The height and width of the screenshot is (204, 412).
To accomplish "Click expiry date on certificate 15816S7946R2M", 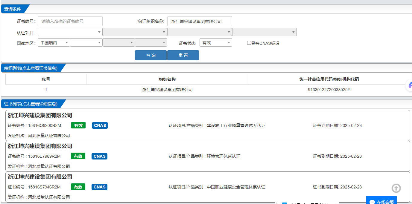I will [x=337, y=187].
